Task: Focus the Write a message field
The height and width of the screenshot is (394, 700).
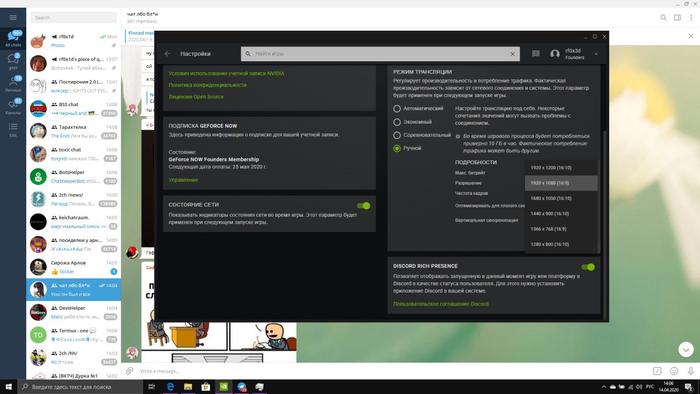Action: pyautogui.click(x=394, y=371)
